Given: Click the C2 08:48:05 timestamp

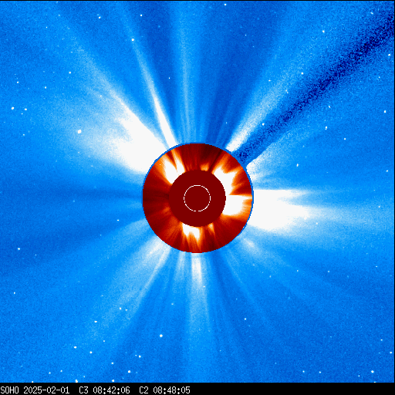Looking at the screenshot, I should click(x=164, y=390).
